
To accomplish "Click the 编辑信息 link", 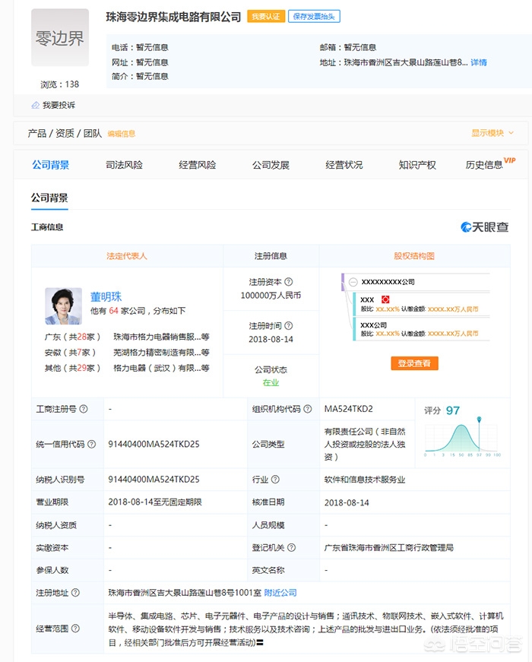I will click(x=121, y=134).
